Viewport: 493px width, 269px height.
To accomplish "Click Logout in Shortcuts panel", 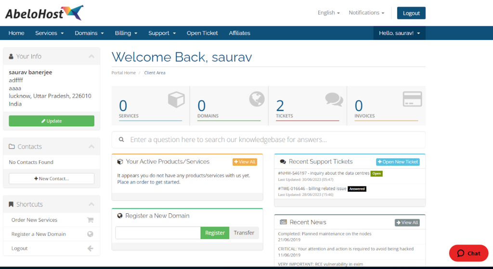I will [52, 248].
